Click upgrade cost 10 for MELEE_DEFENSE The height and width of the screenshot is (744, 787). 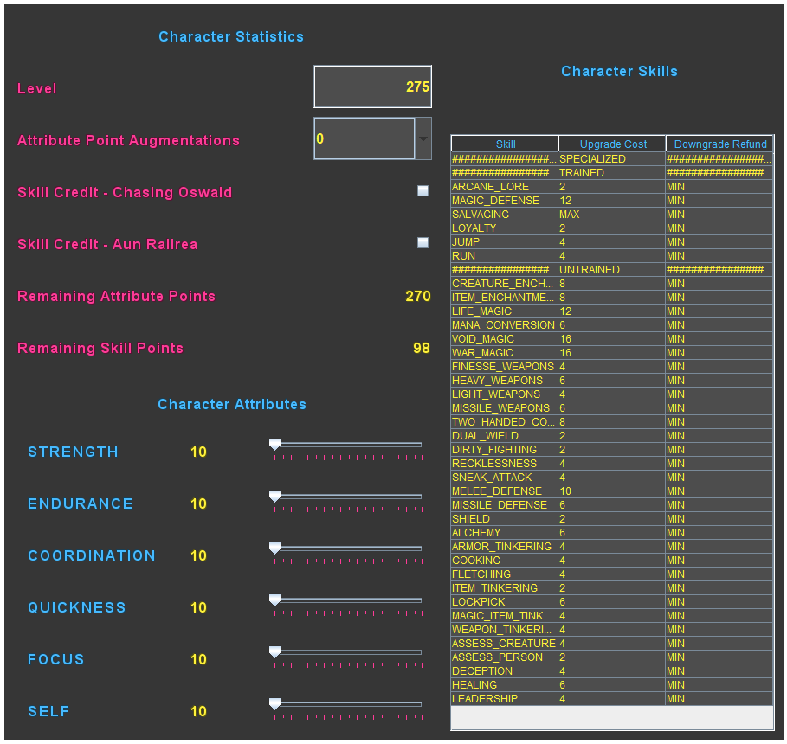pos(612,491)
